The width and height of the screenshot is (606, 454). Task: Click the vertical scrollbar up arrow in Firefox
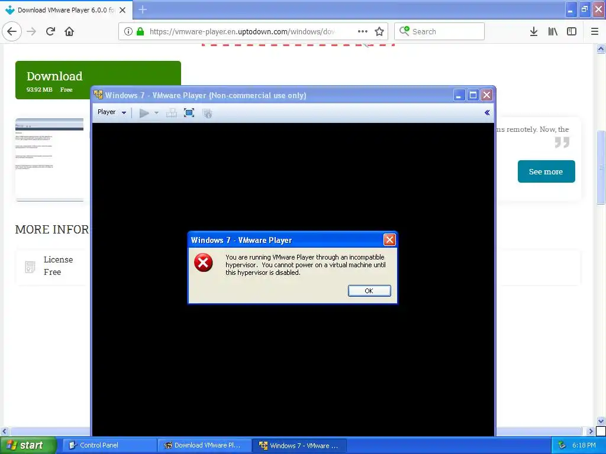[x=601, y=48]
